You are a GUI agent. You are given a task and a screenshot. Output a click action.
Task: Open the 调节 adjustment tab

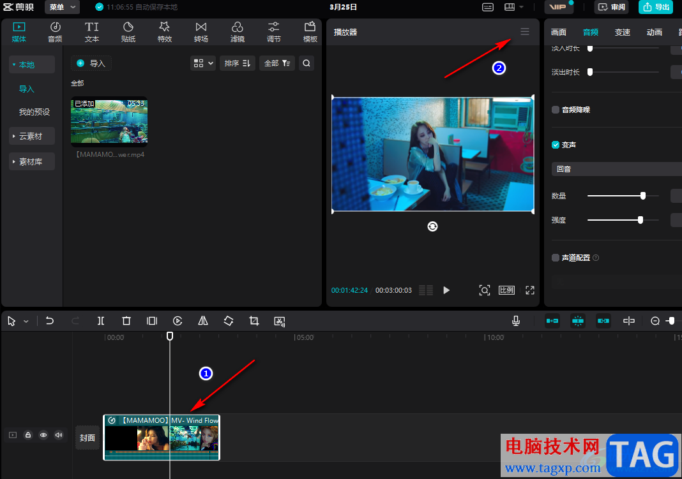(273, 32)
